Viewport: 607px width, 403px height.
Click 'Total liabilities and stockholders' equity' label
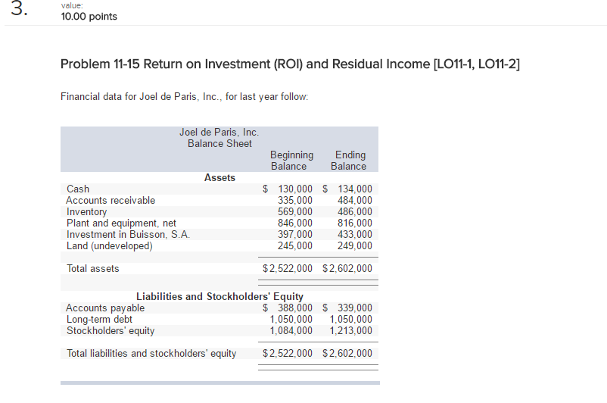[151, 354]
